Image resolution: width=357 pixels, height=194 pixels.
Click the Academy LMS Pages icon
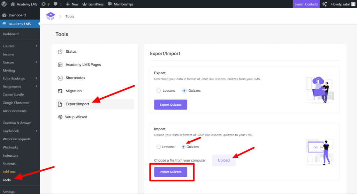click(60, 65)
